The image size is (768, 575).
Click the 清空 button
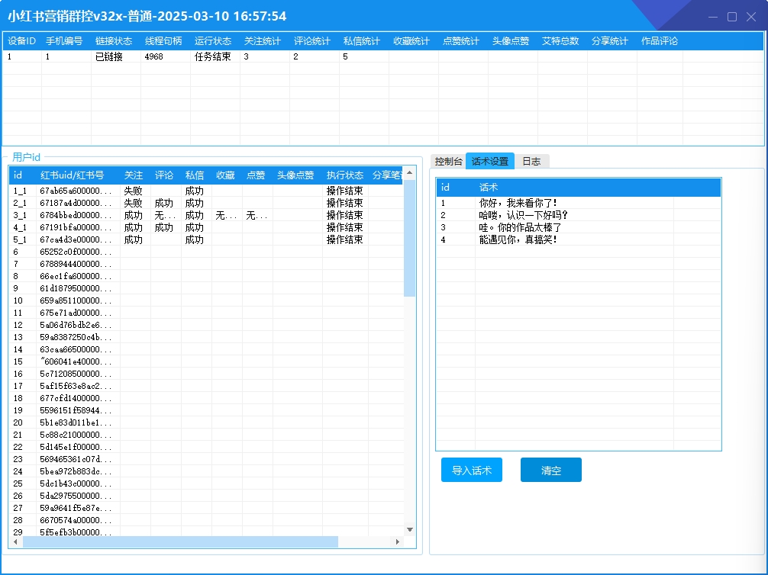(x=551, y=471)
